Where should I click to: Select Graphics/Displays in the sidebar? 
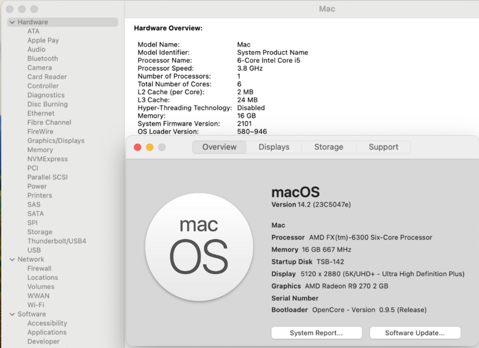56,141
